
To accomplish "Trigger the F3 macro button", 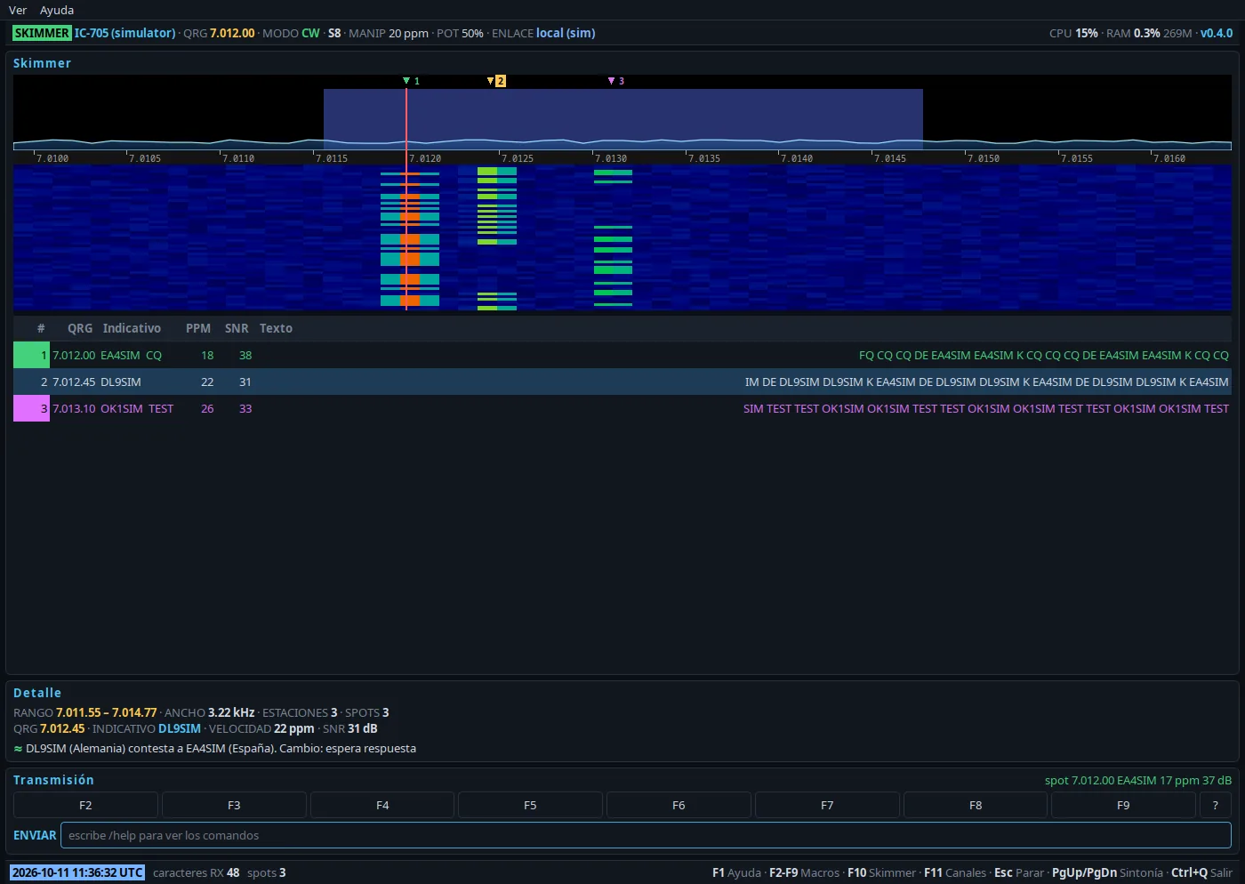I will pos(234,805).
